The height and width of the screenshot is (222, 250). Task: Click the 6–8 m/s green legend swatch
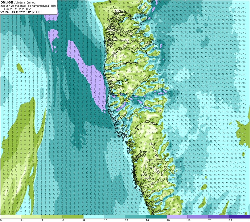click(x=73, y=216)
